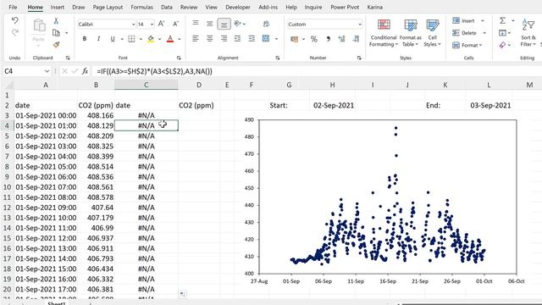
Task: Toggle Underline formatting
Action: (113, 39)
